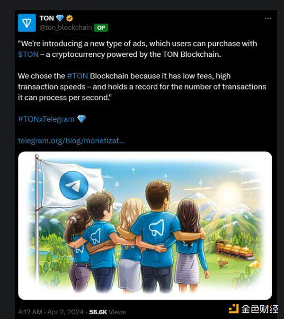This screenshot has width=284, height=319.
Task: Open the TON profile avatar
Action: [x=27, y=23]
